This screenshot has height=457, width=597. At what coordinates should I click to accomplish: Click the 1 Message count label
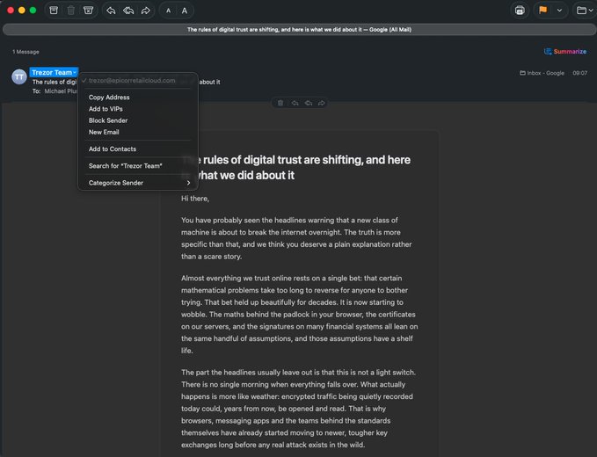[25, 52]
